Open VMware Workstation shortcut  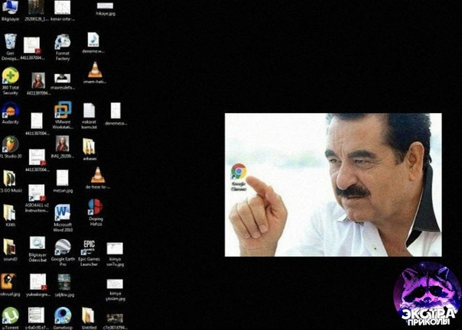(63, 110)
